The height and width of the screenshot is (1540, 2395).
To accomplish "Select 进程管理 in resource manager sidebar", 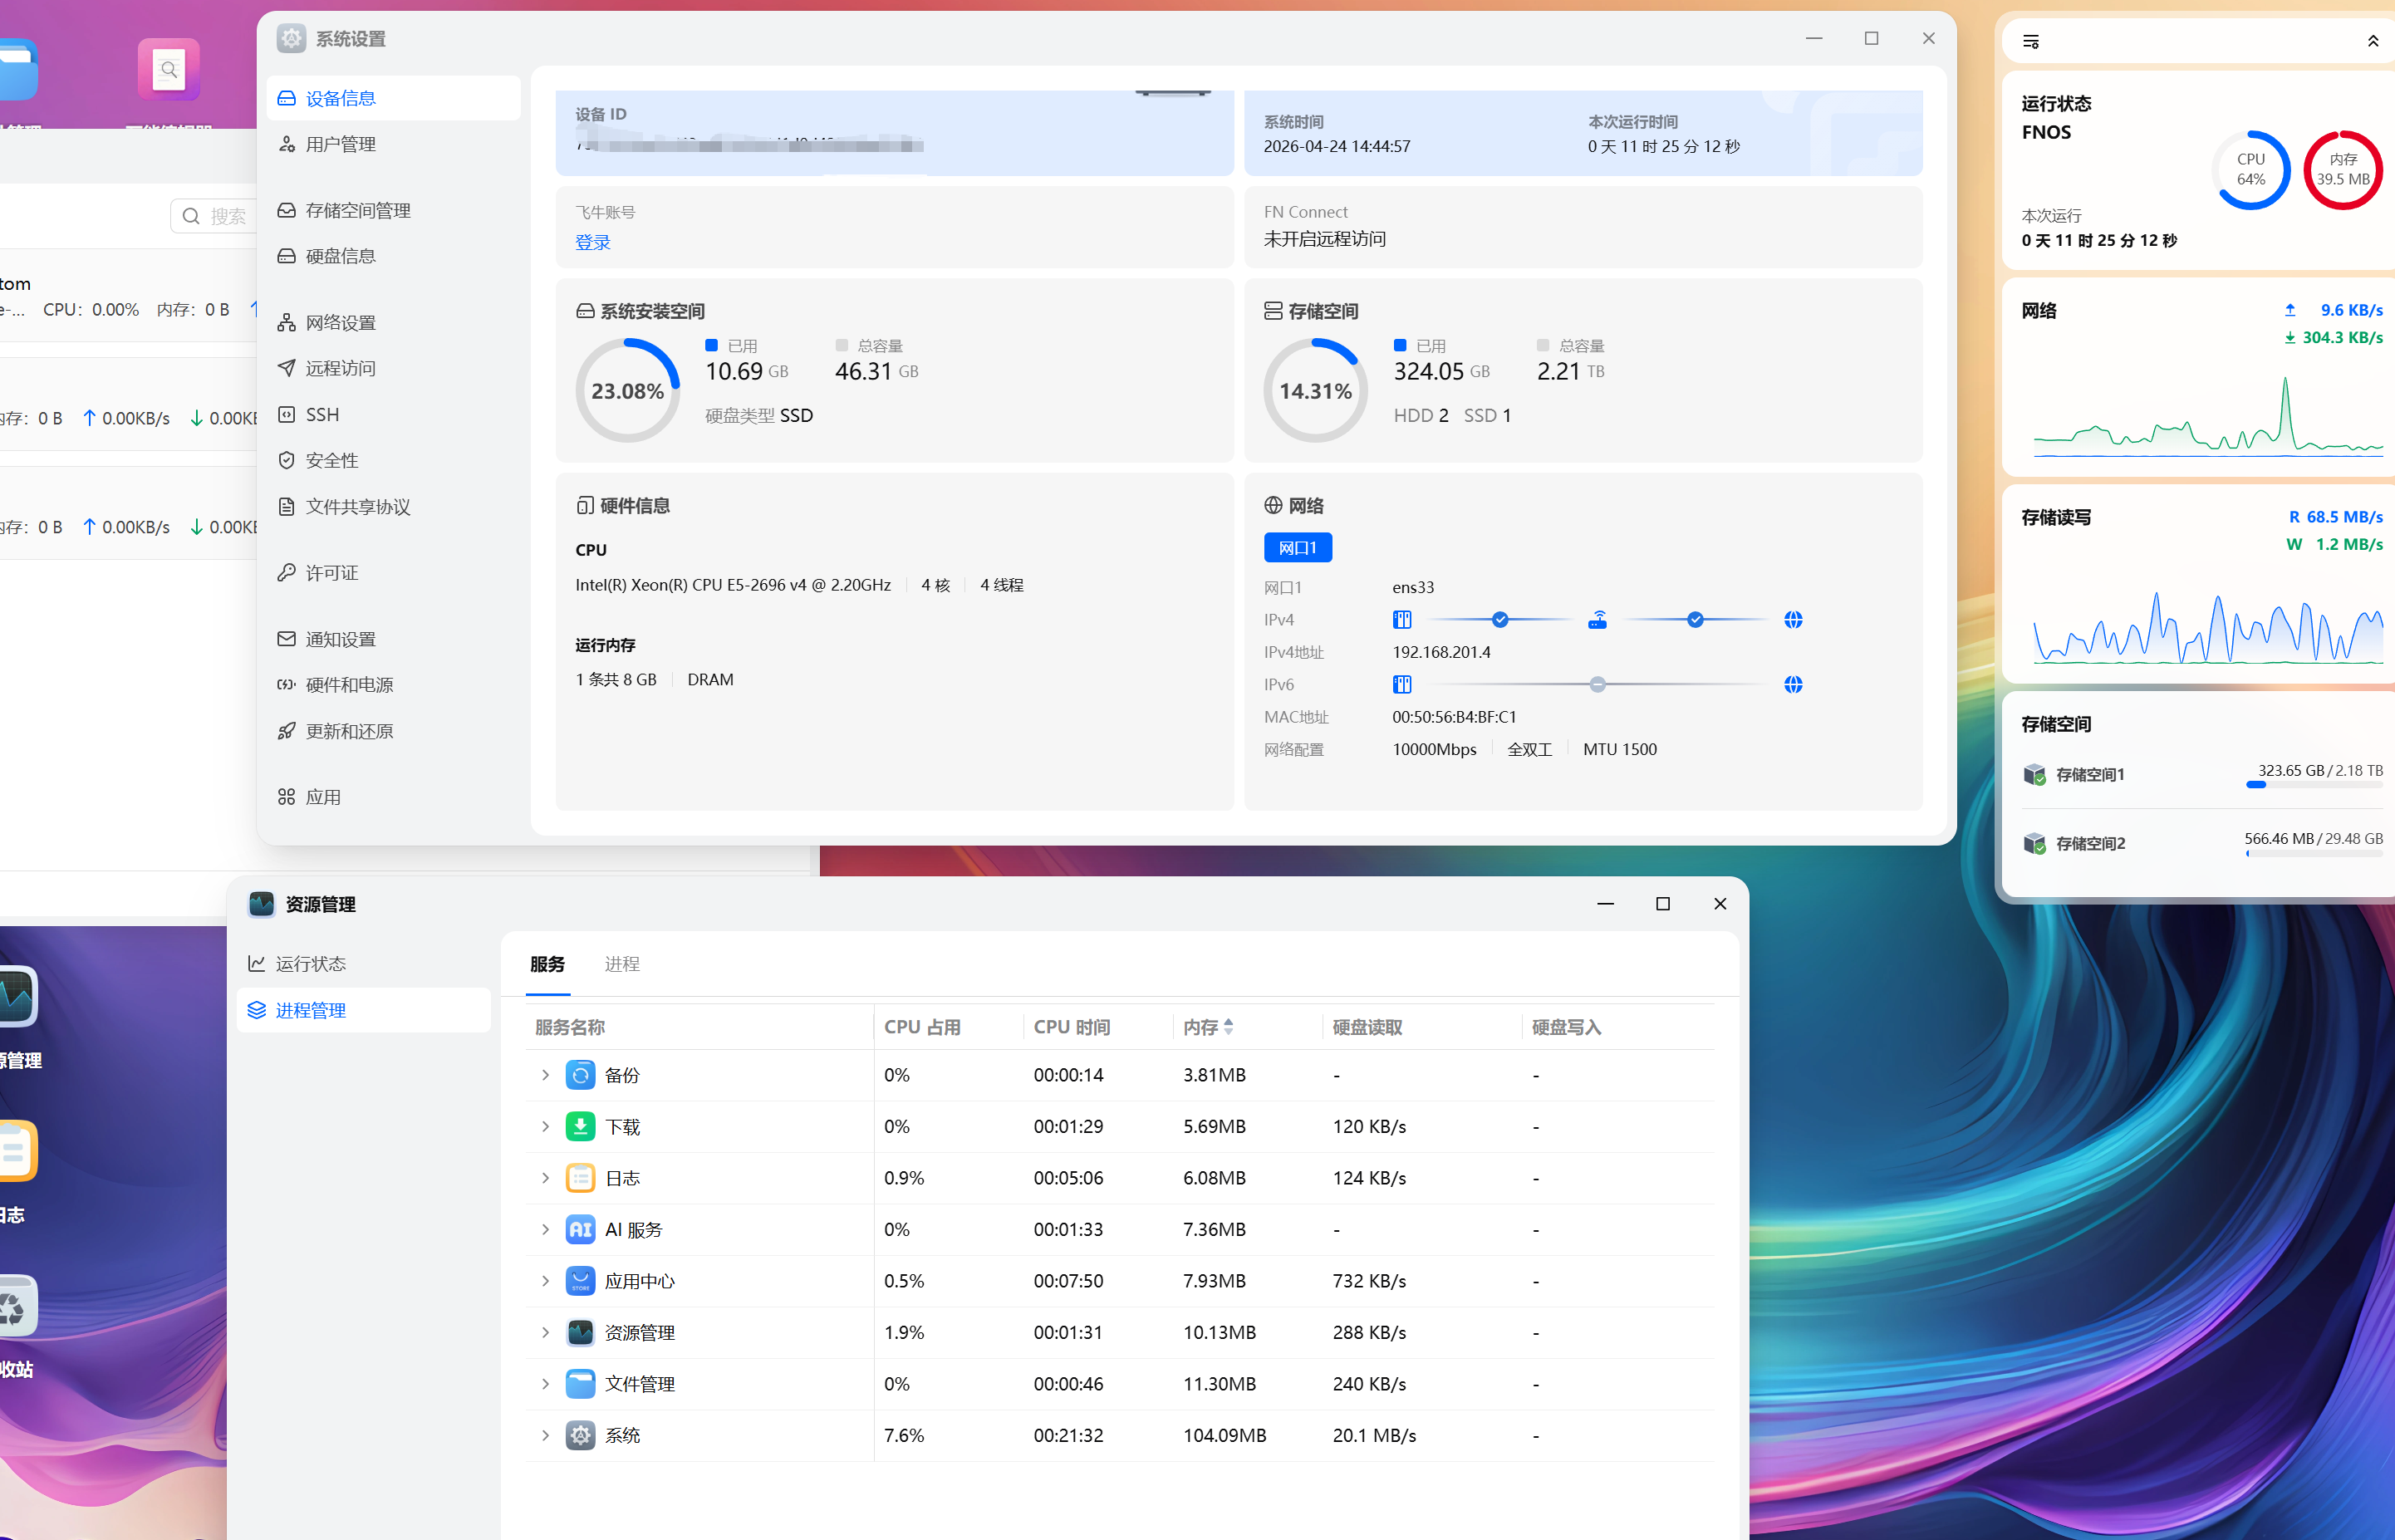I will (310, 1010).
